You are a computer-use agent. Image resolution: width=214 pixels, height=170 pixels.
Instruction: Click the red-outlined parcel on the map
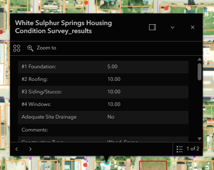(x=153, y=165)
